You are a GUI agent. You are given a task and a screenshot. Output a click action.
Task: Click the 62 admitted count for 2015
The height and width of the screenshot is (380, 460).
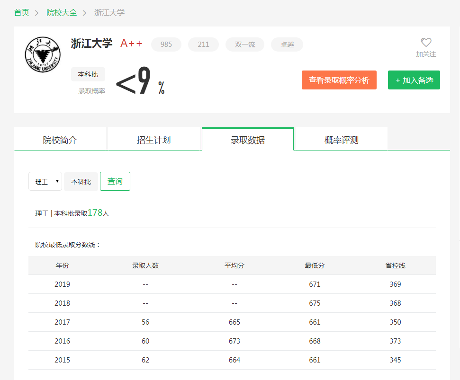(x=145, y=360)
